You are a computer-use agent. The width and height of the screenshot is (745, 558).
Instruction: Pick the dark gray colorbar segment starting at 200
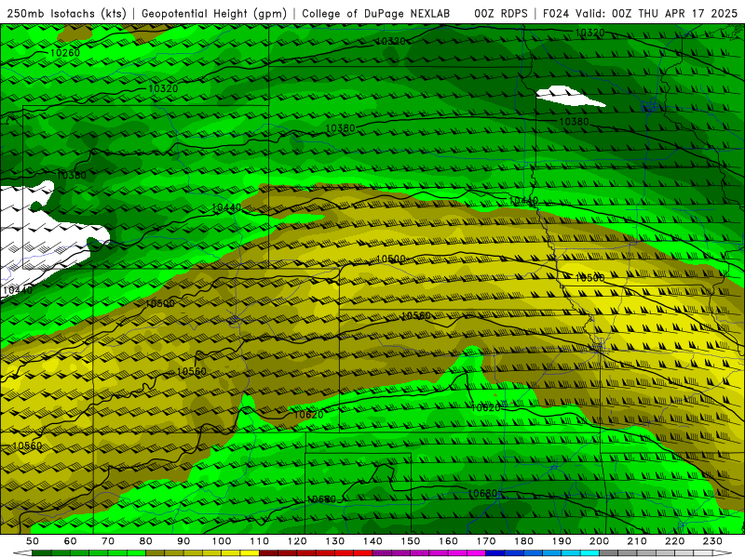point(609,552)
